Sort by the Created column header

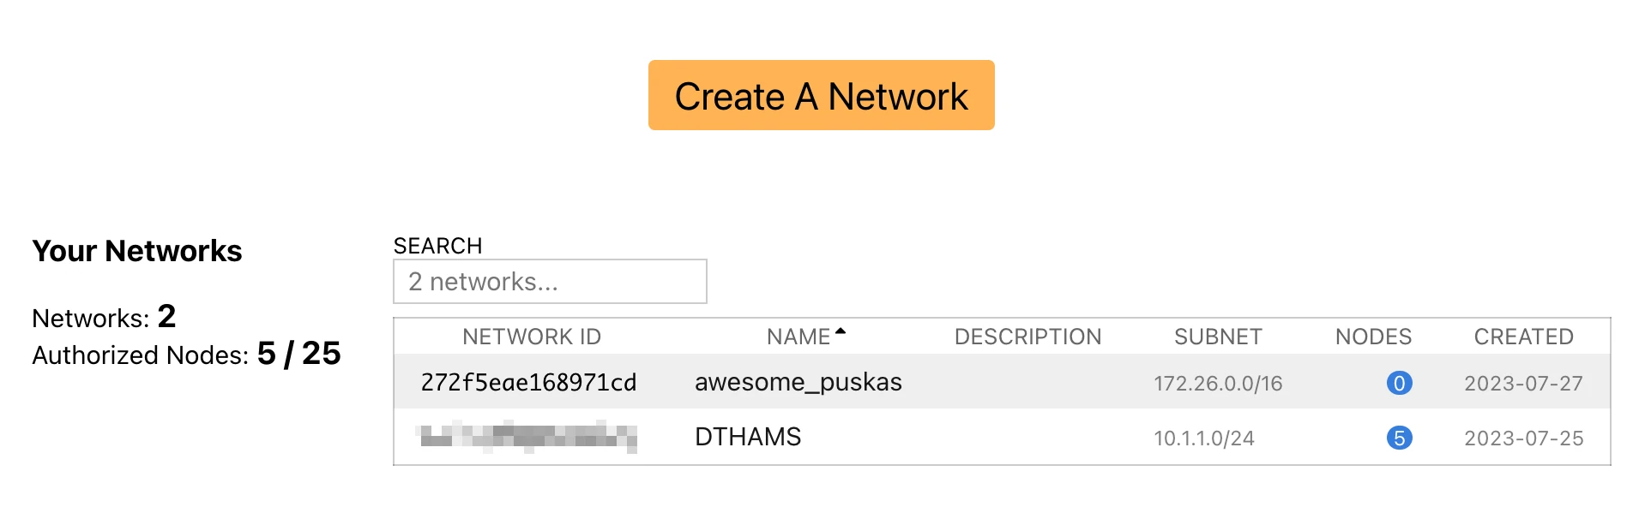[1523, 337]
